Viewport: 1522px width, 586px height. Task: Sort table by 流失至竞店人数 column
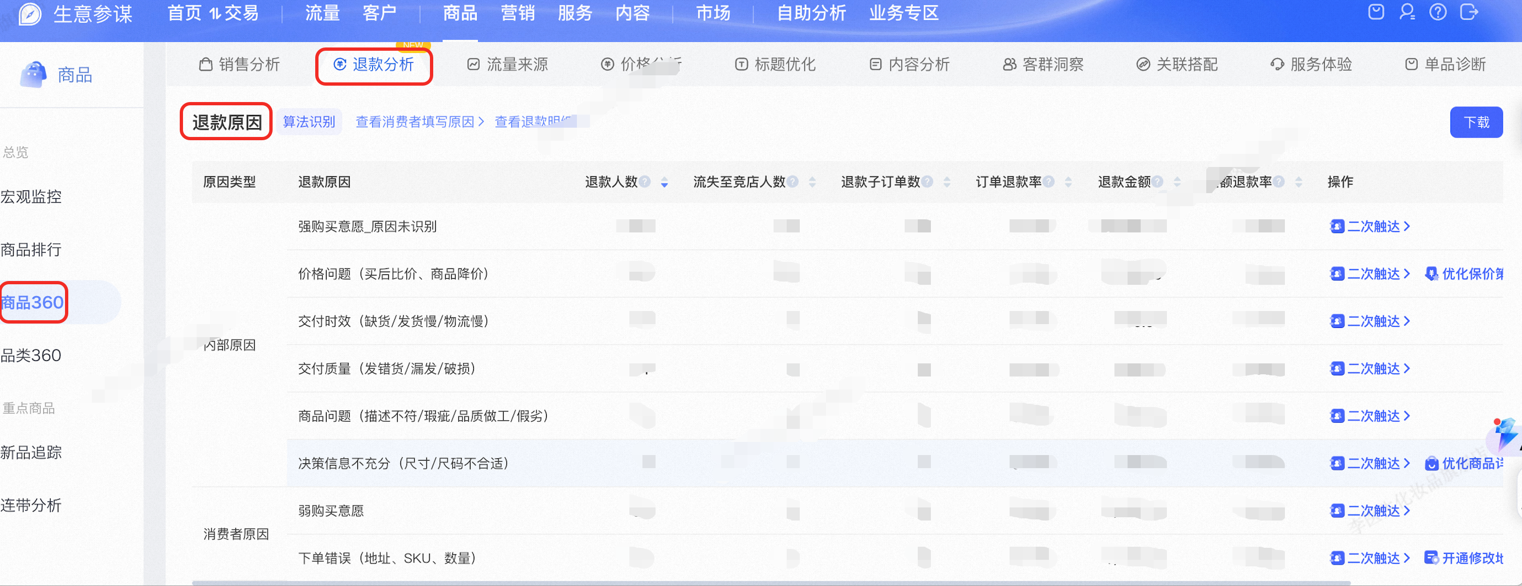[x=812, y=182]
